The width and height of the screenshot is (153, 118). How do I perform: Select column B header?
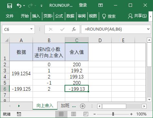coord(49,41)
